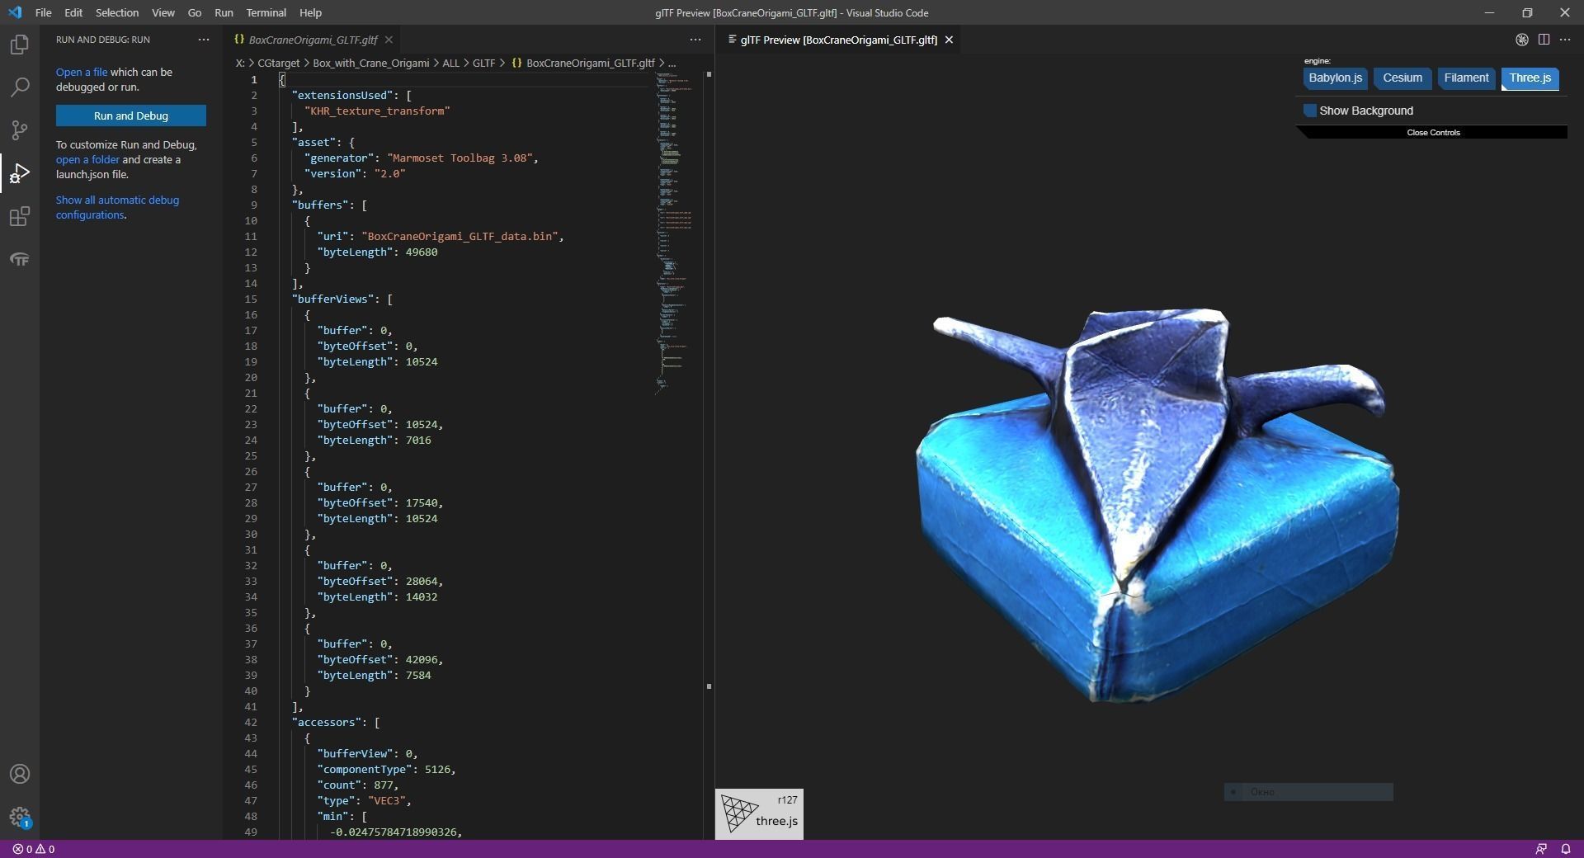Click the "BoxCraneOrigami_GLTF_data.bin" uri value
1584x858 pixels.
pos(460,236)
